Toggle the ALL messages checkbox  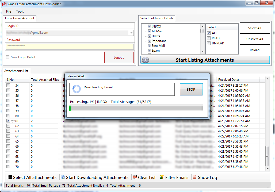(209, 33)
